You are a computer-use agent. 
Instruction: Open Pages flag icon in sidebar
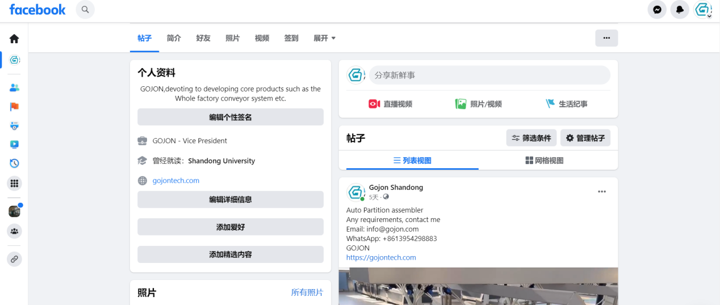[x=14, y=107]
